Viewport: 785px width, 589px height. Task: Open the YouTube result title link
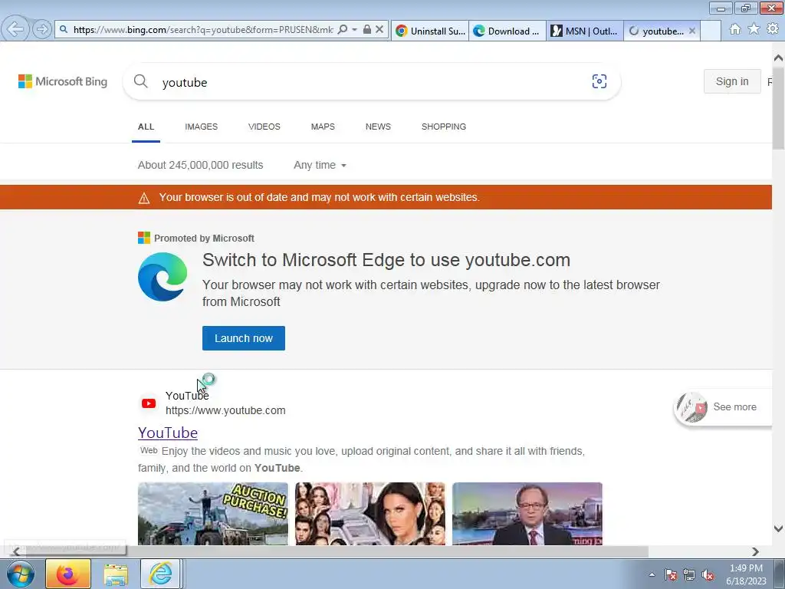[x=168, y=433]
